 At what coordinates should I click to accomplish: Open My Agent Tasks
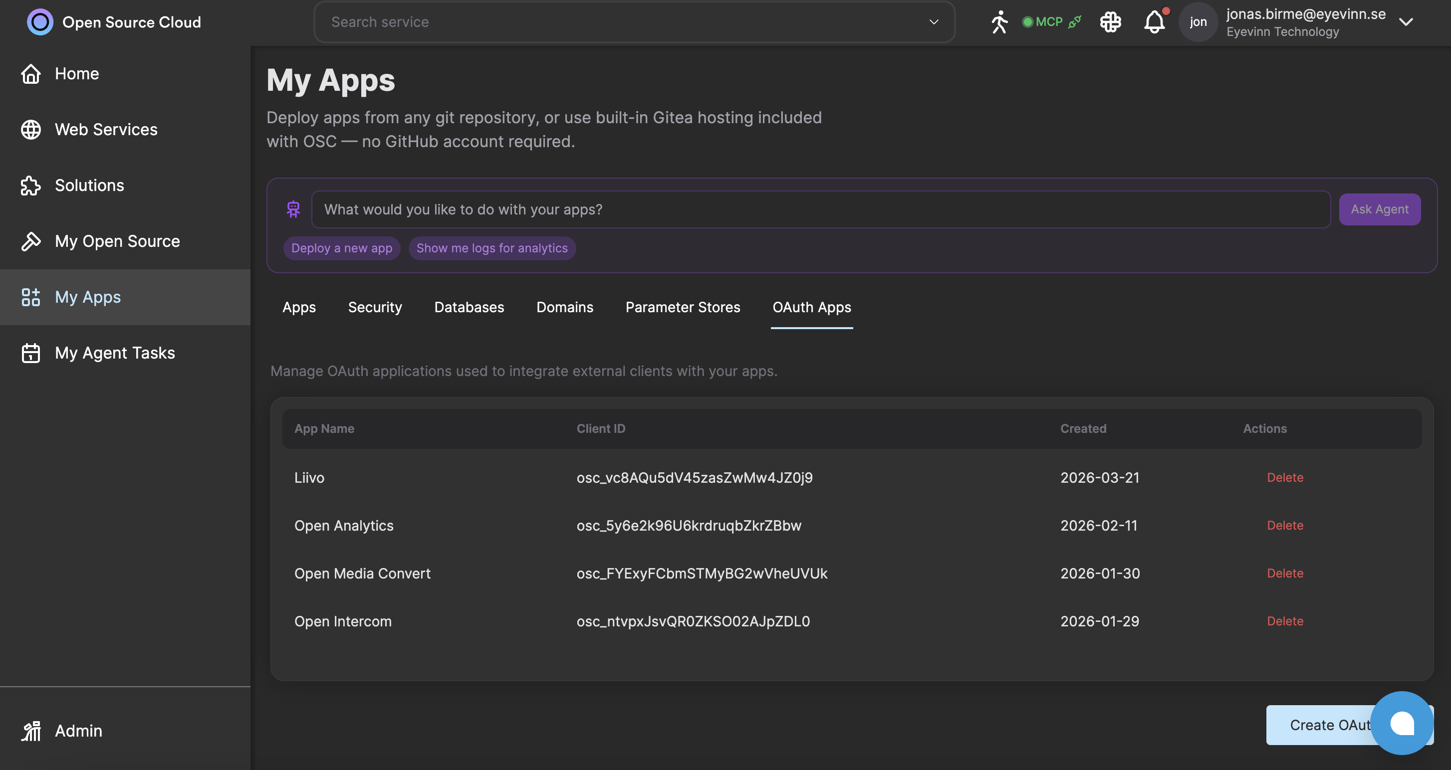[114, 353]
